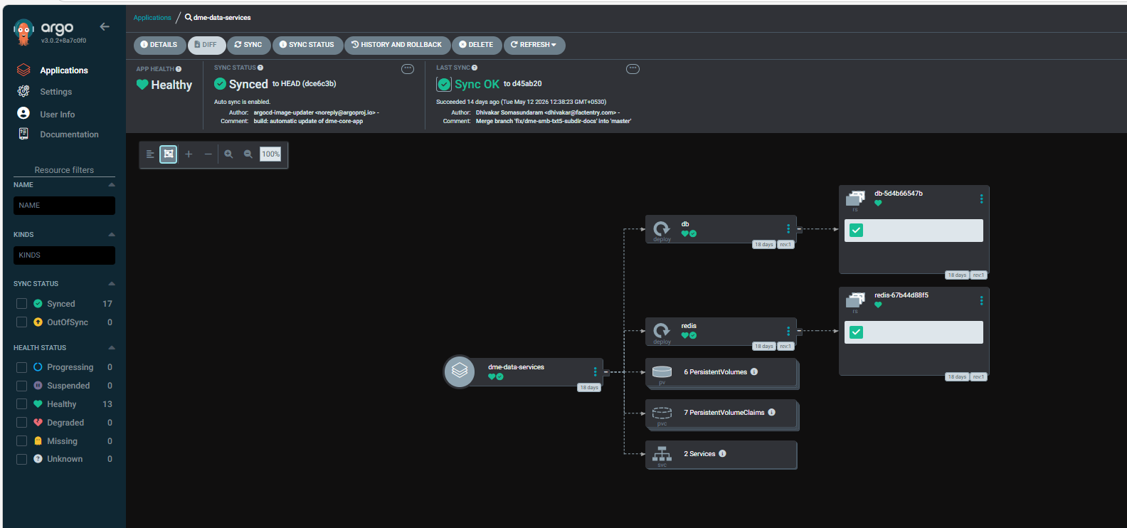
Task: Click info icon beside 7 PersistentVolumeClaims
Action: coord(771,412)
